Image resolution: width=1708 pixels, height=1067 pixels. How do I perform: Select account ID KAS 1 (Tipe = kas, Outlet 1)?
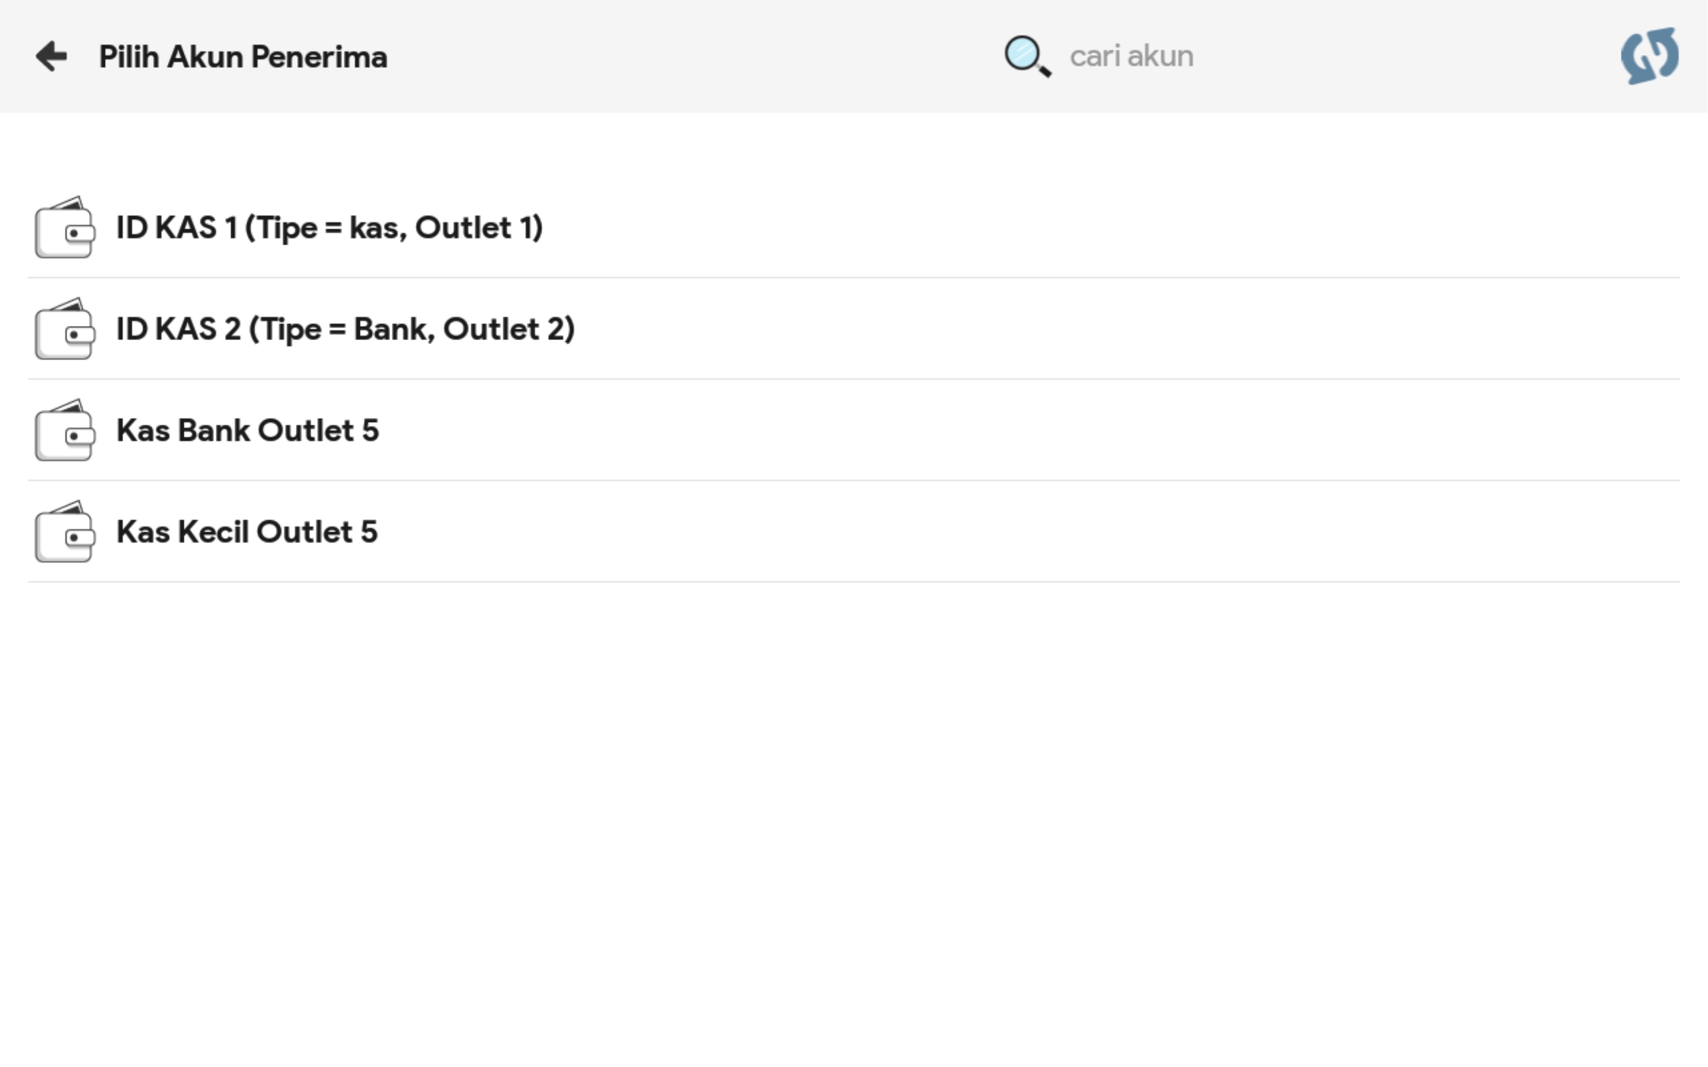pyautogui.click(x=329, y=228)
